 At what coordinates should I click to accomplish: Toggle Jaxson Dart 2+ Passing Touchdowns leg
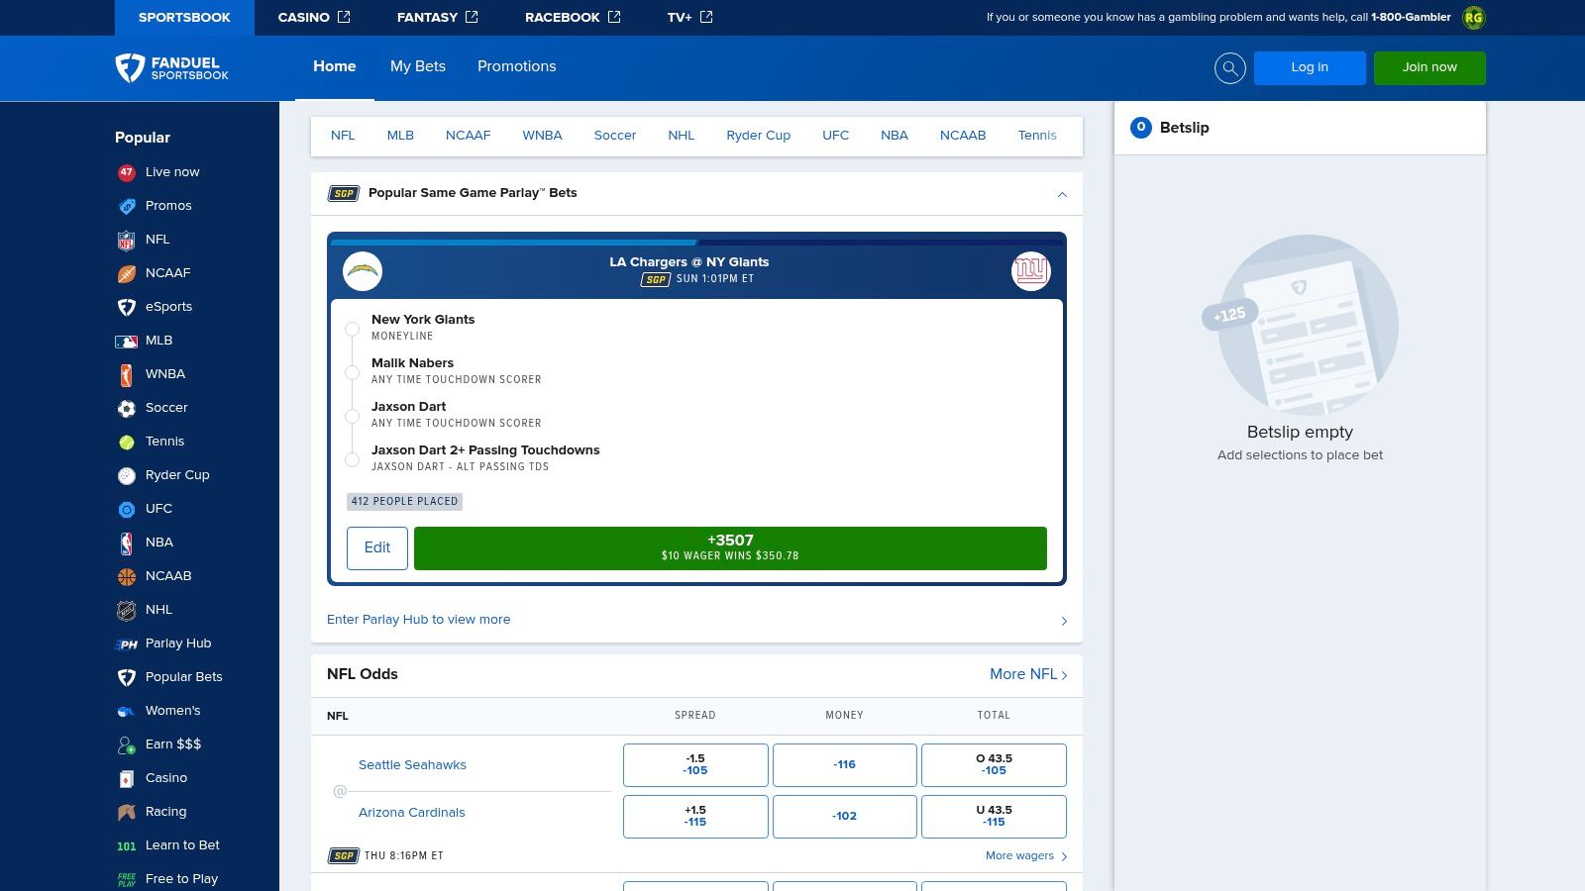click(352, 459)
